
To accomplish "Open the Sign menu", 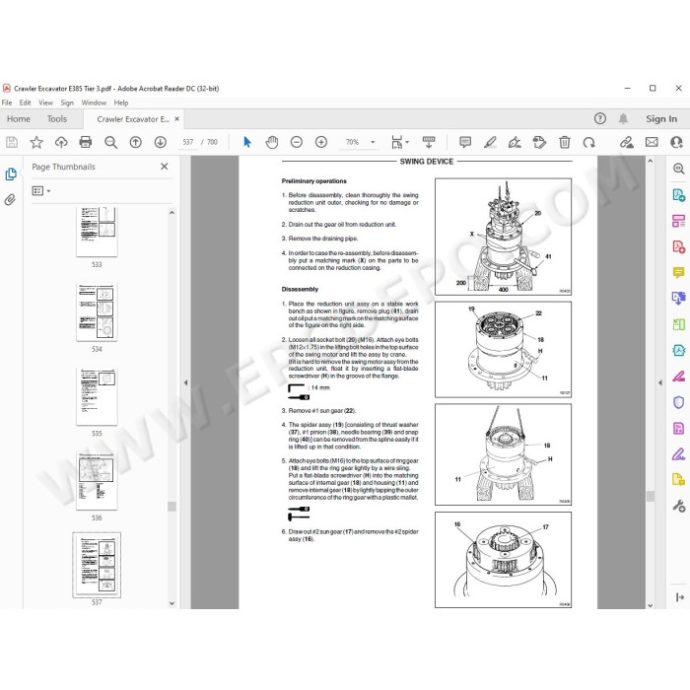I will pos(67,103).
